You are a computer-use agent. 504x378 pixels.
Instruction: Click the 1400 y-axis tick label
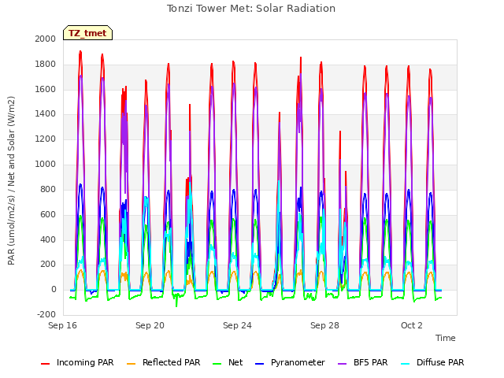click(x=46, y=114)
